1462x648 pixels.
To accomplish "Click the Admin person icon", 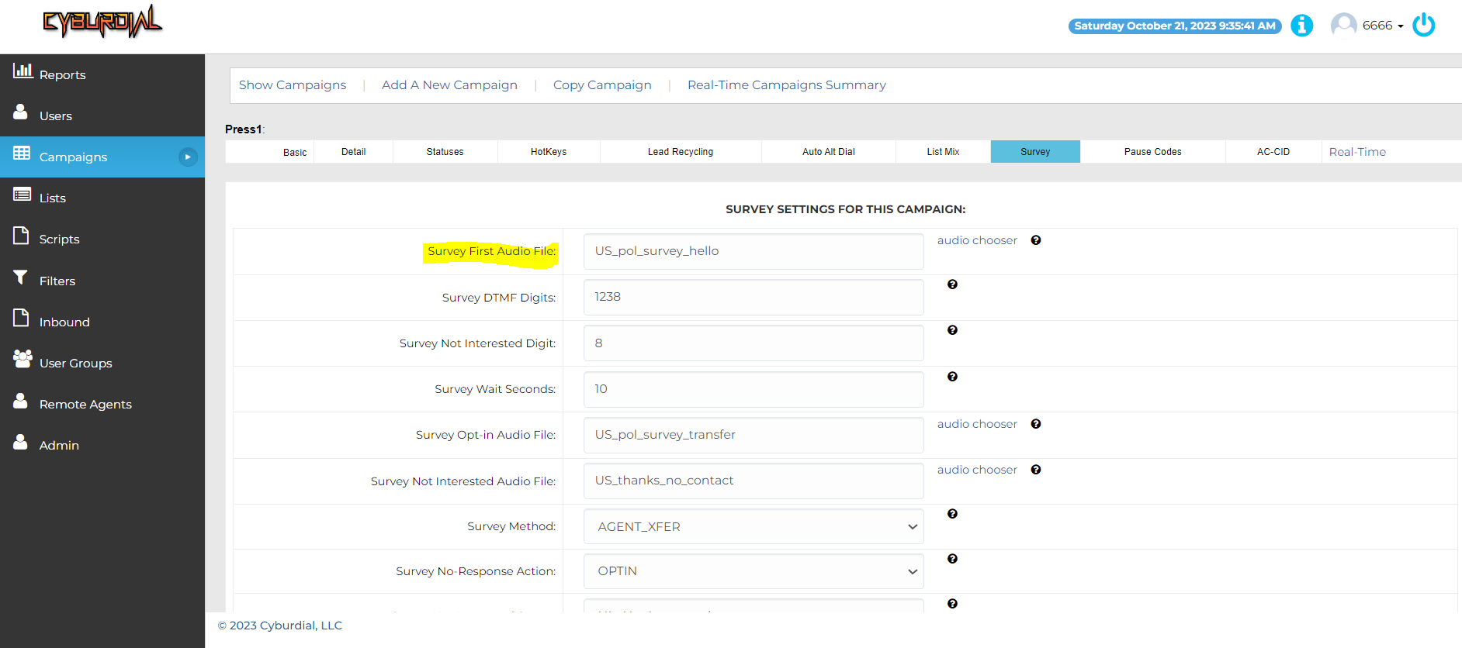I will pyautogui.click(x=21, y=441).
